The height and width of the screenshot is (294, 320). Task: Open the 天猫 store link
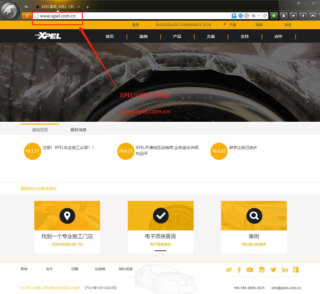pos(232,25)
